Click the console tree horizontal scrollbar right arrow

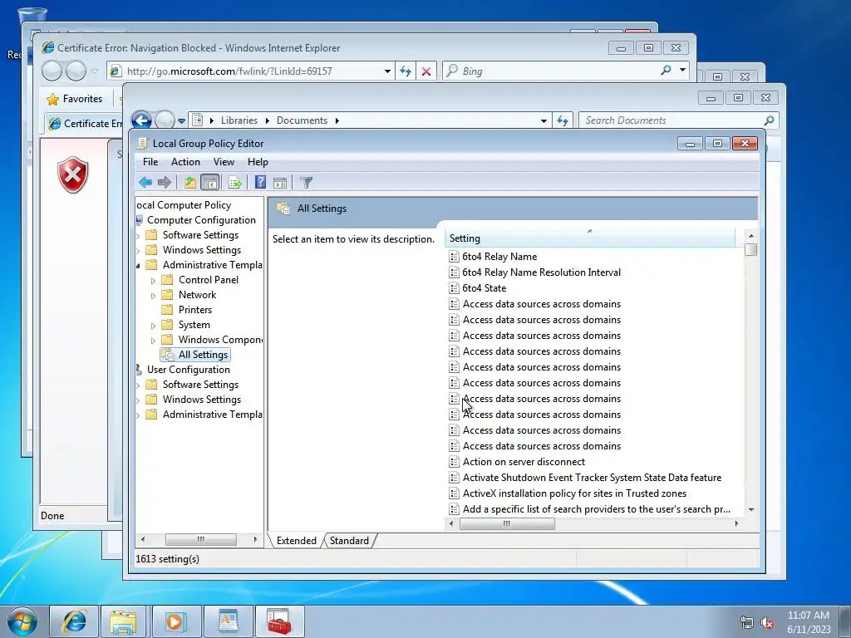(x=255, y=539)
